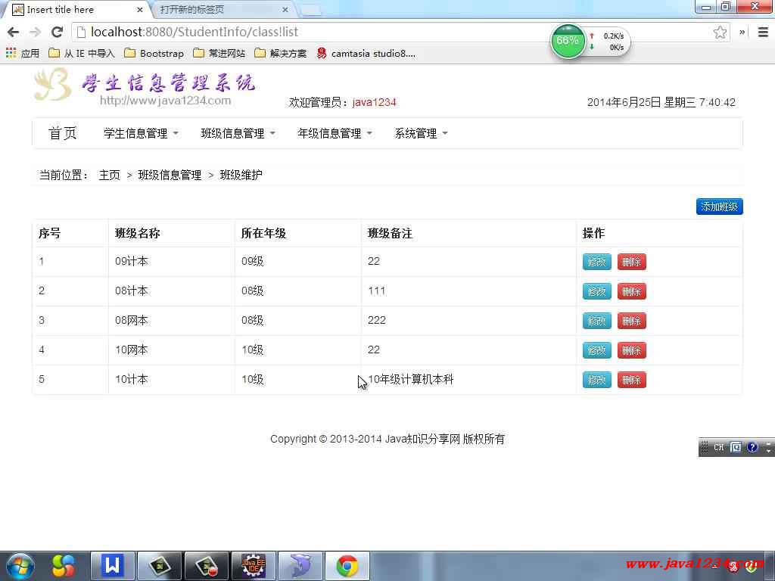Click the help icon in the language bar
This screenshot has width=775, height=581.
(x=752, y=447)
